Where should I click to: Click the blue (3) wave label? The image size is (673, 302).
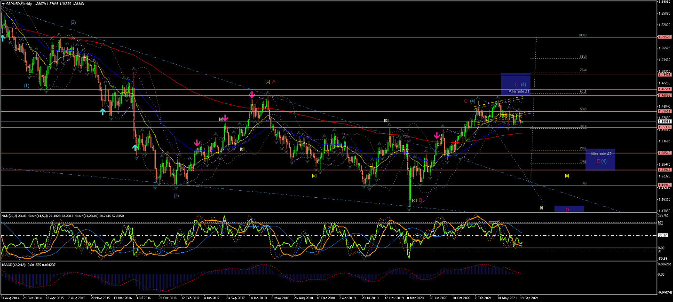[x=176, y=195]
